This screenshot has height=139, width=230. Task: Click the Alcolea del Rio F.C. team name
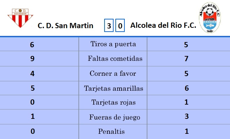(163, 26)
